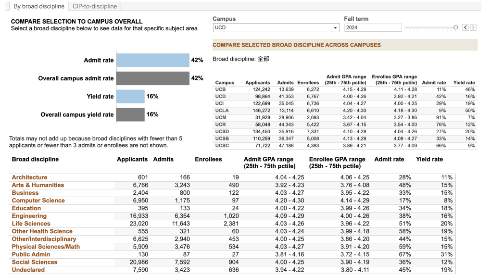Choose the Computer Science discipline
Image resolution: width=491 pixels, height=276 pixels.
tap(38, 201)
